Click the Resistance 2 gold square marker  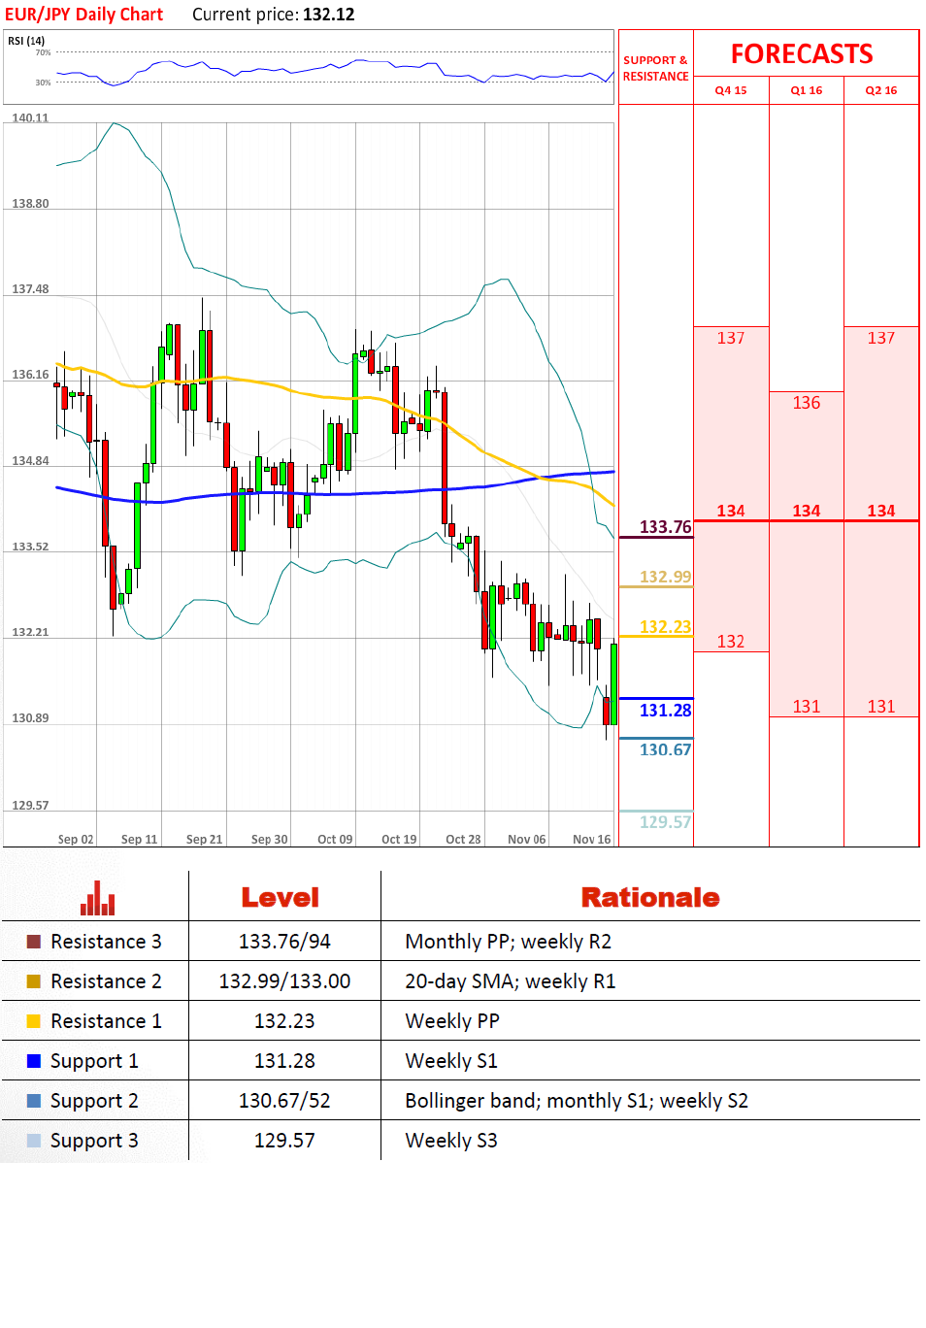34,981
